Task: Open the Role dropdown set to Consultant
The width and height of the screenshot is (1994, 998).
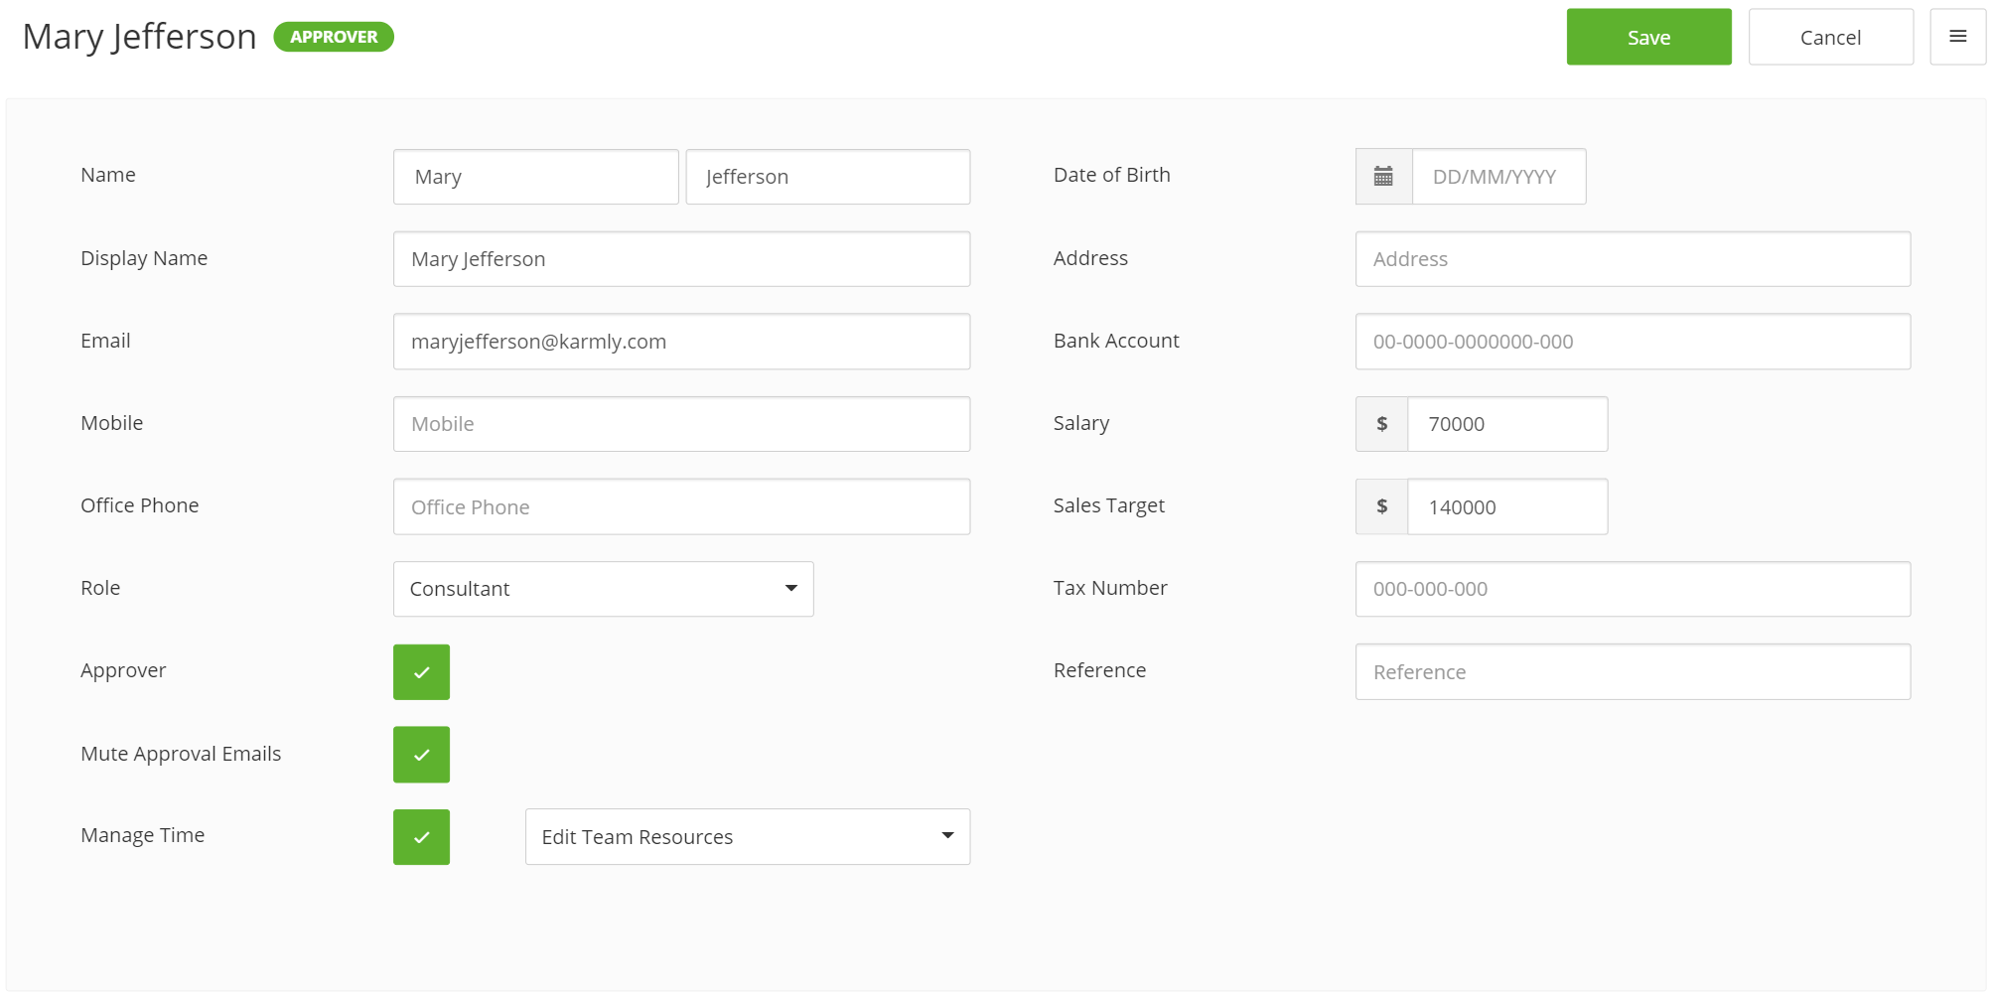Action: 603,589
